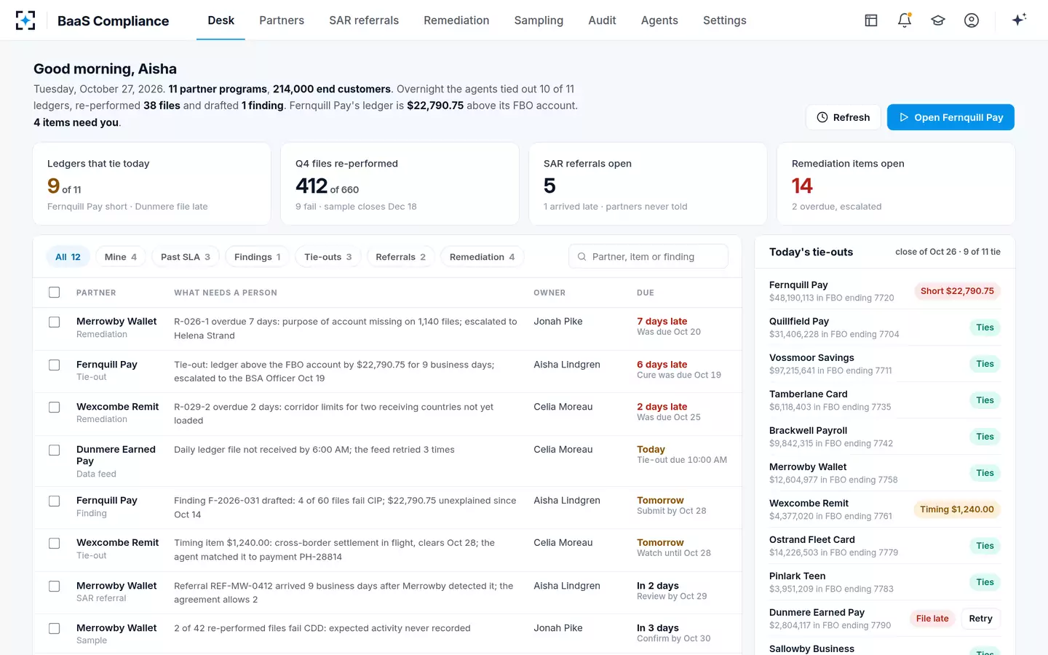
Task: Click the File late badge for Dunmere Earned Pay
Action: [x=932, y=619]
